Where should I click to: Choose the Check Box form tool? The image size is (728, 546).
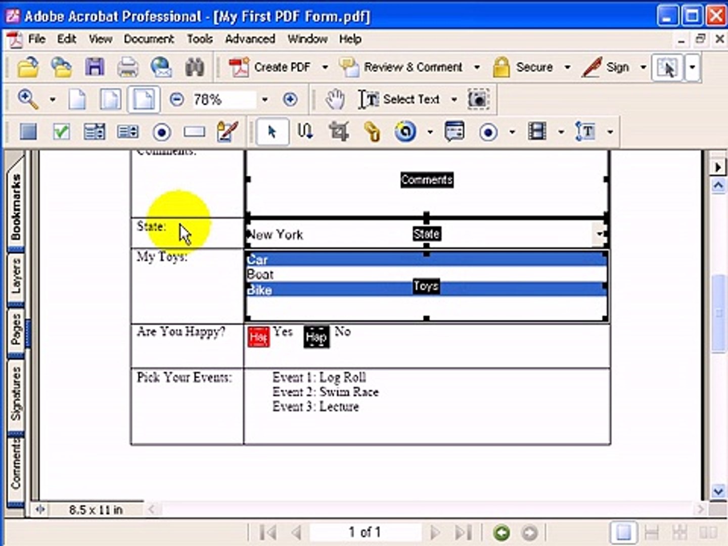[61, 132]
